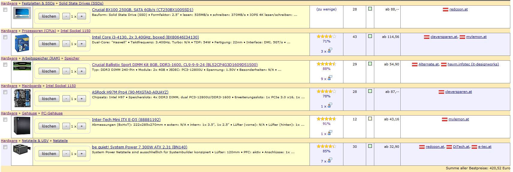Visit redcoon.at shop for Crucial BX100
Viewport: 513px width, 172px height.
point(458,9)
